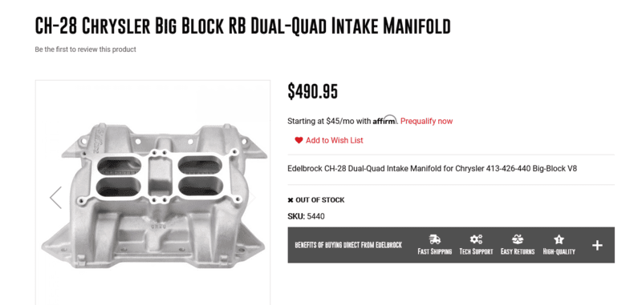Click the Affirm logo
The image size is (642, 305).
click(384, 120)
